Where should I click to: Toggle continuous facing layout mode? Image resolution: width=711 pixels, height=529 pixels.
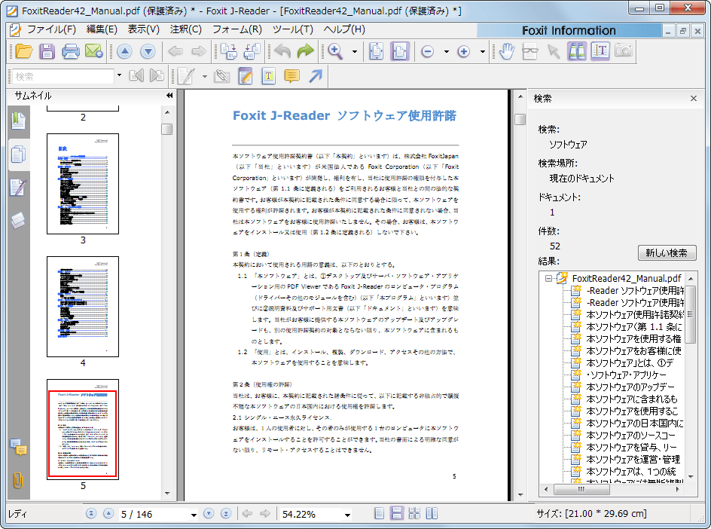pos(414,514)
